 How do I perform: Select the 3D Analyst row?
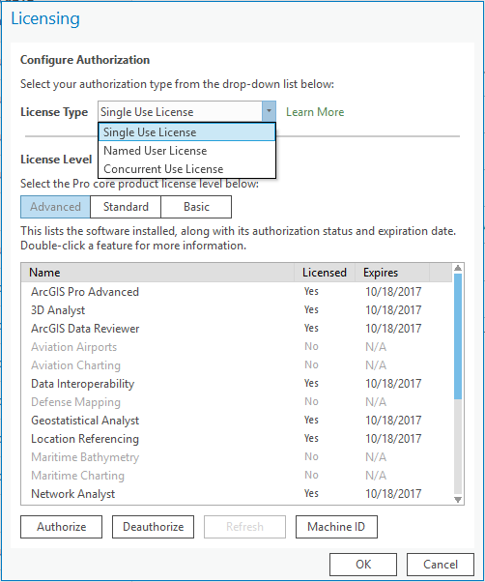[x=237, y=310]
